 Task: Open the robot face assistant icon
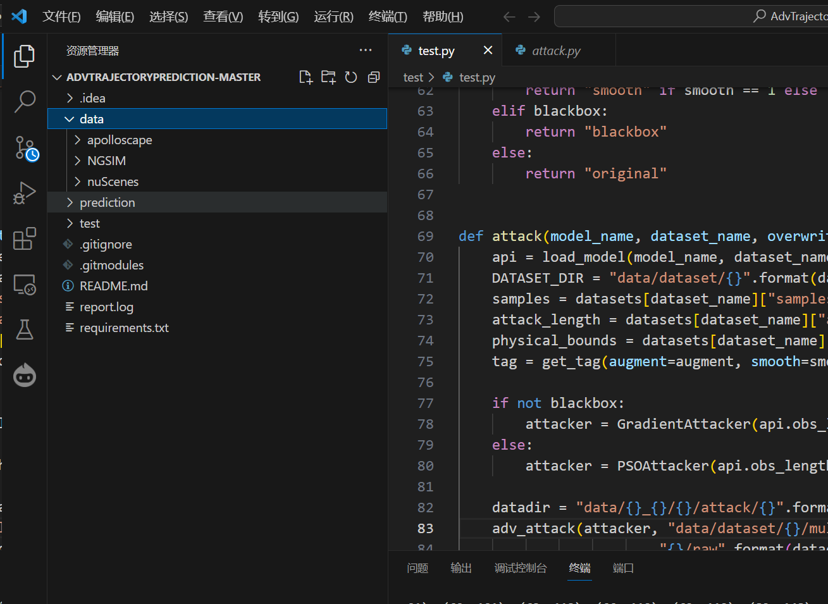tap(24, 375)
